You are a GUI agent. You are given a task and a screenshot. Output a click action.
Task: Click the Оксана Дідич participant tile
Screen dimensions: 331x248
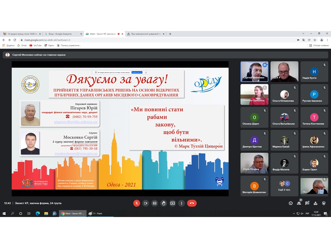pyautogui.click(x=254, y=117)
